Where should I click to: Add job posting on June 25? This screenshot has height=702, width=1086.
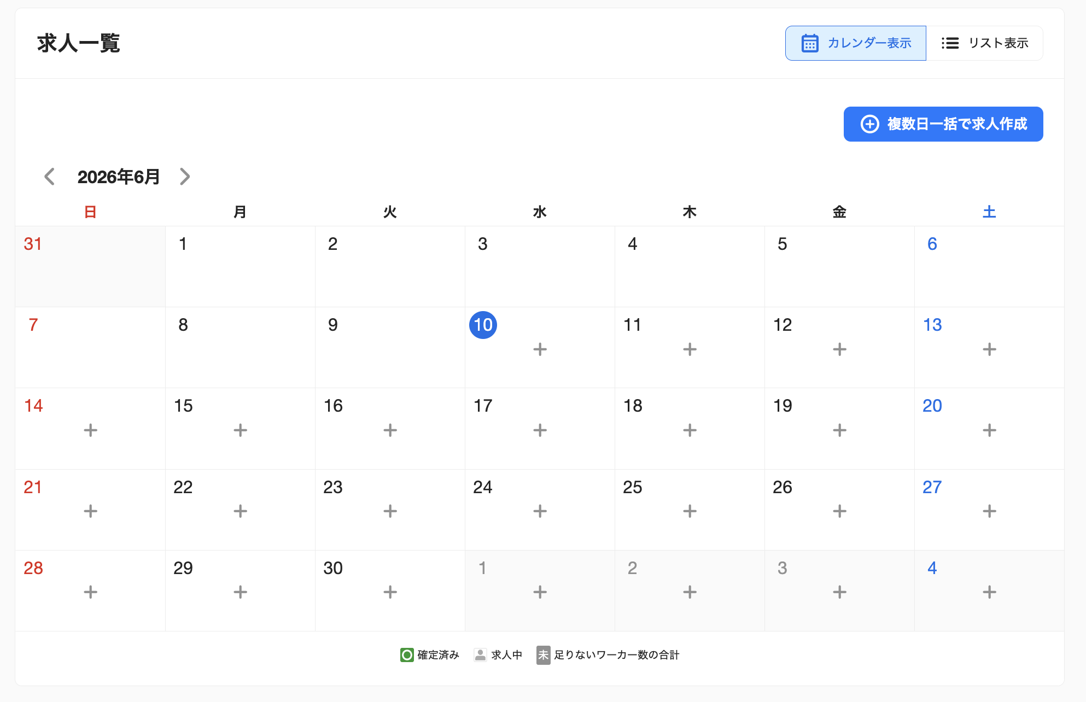pos(690,511)
